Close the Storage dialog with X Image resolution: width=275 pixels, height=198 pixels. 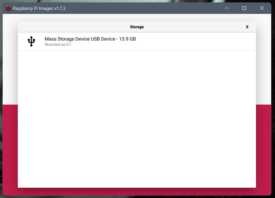tap(247, 27)
